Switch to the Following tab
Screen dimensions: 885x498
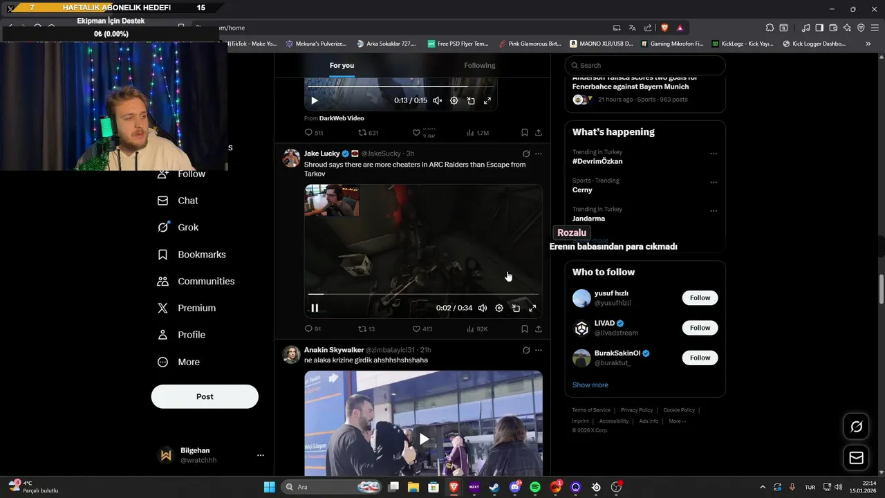480,65
